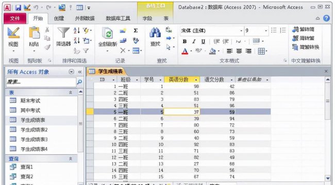335x185 pixels.
Task: Click 简繁转换 button
Action: [x=306, y=47]
